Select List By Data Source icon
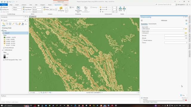This screenshot has width=191, height=107. pyautogui.click(x=7, y=24)
